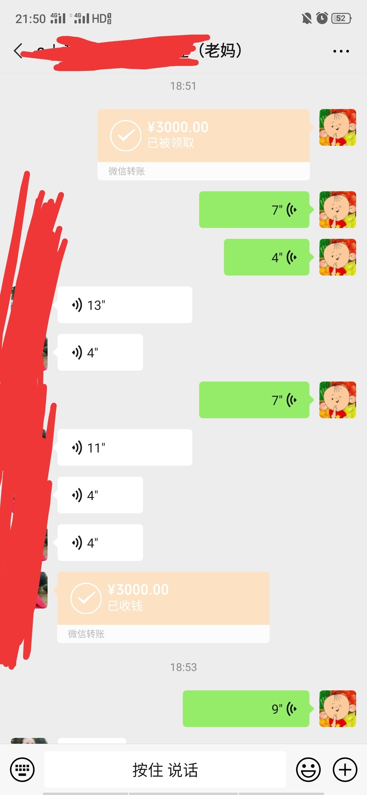Image resolution: width=367 pixels, height=795 pixels.
Task: Tap the muted bell status bar icon
Action: 307,18
